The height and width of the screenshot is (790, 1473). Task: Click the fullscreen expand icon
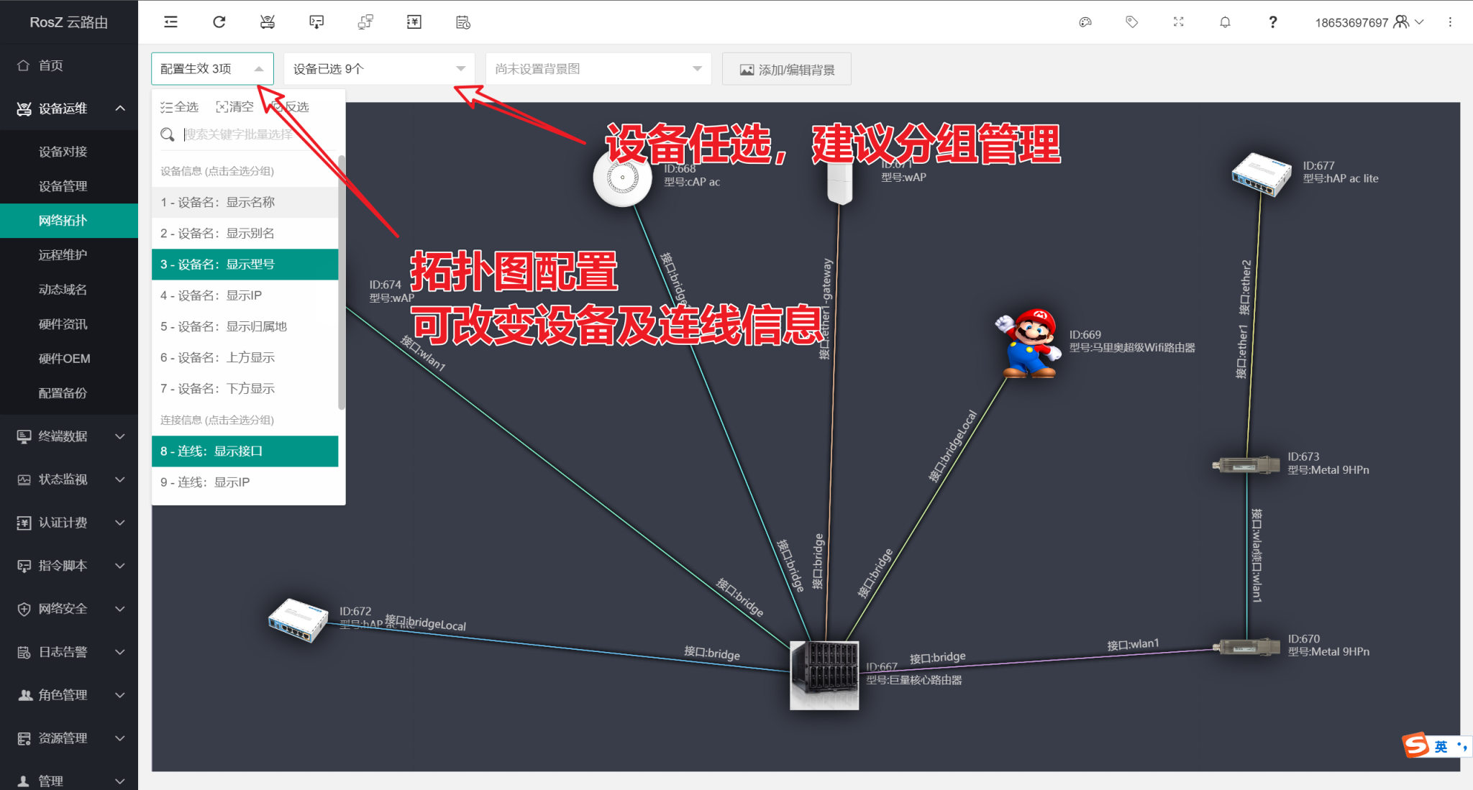(x=1179, y=22)
